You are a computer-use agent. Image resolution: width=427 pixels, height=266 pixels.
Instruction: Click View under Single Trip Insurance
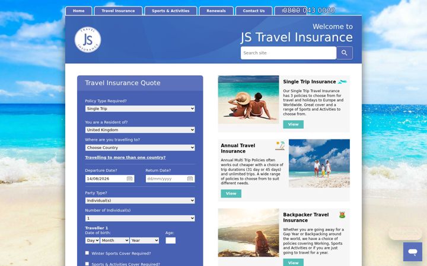coord(294,124)
